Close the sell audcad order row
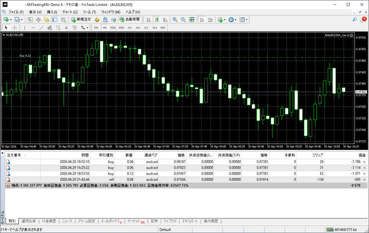This screenshot has height=233, width=369. (x=364, y=179)
